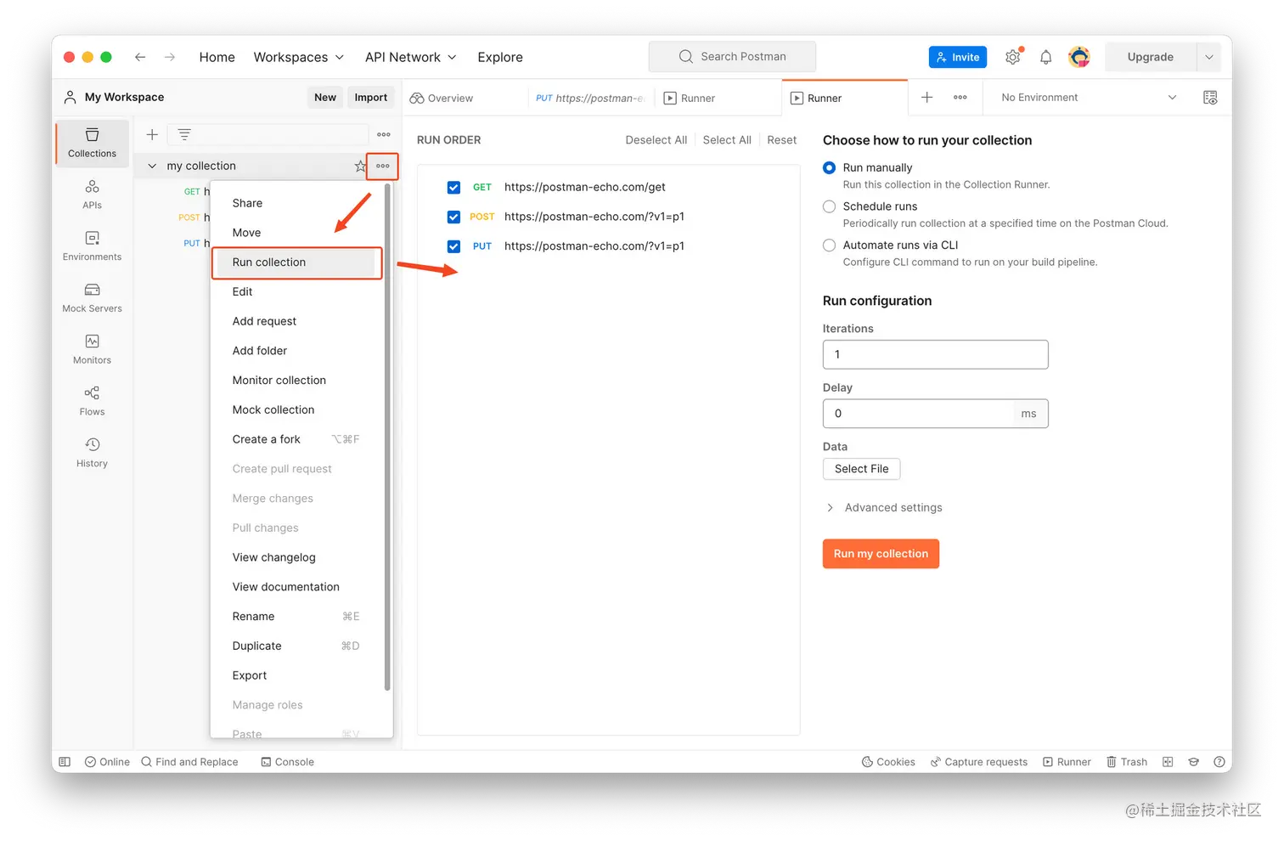Toggle the sidebar icon in status bar

click(65, 762)
